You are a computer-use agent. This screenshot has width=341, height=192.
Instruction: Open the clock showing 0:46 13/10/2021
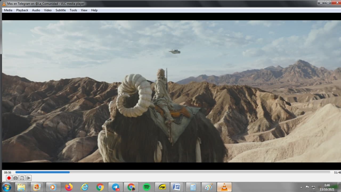(x=327, y=187)
